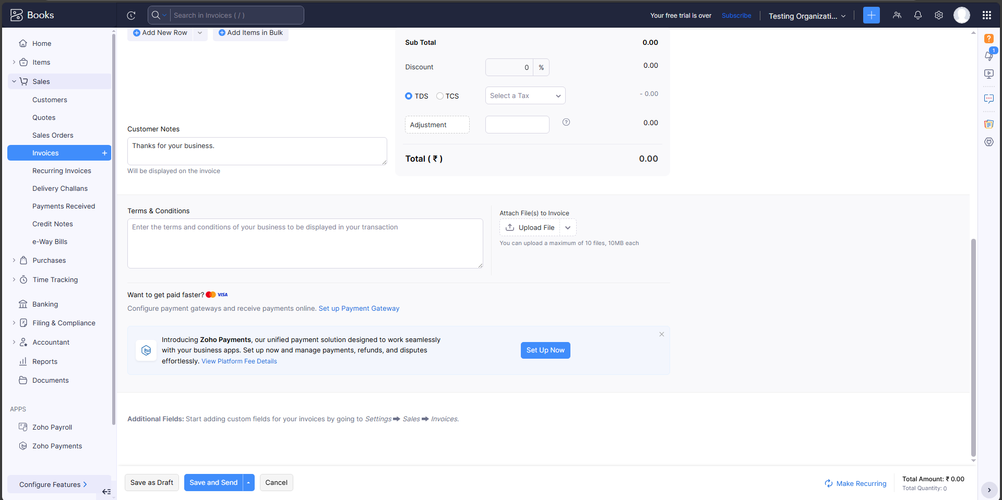Viewport: 1002px width, 500px height.
Task: Click inside the Customer Notes text area
Action: (257, 151)
